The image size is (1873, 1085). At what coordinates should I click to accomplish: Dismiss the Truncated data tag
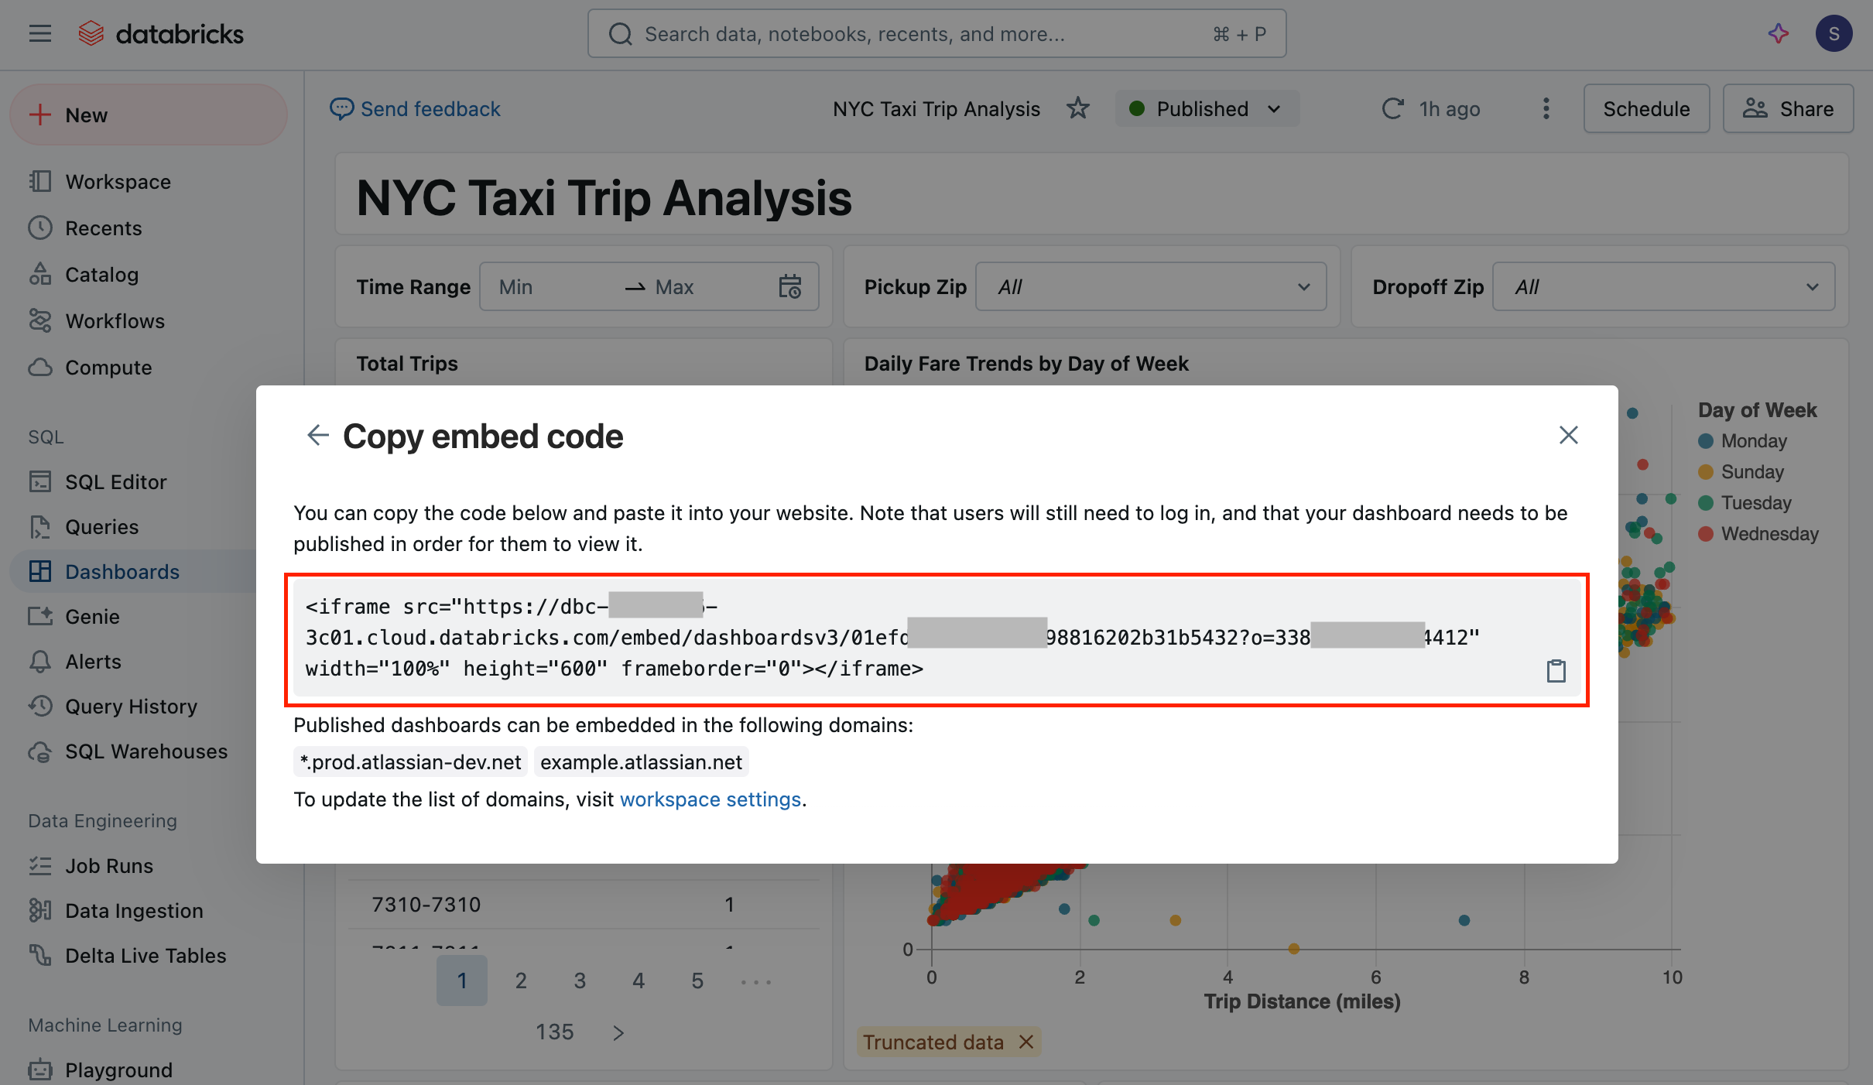(x=1026, y=1042)
